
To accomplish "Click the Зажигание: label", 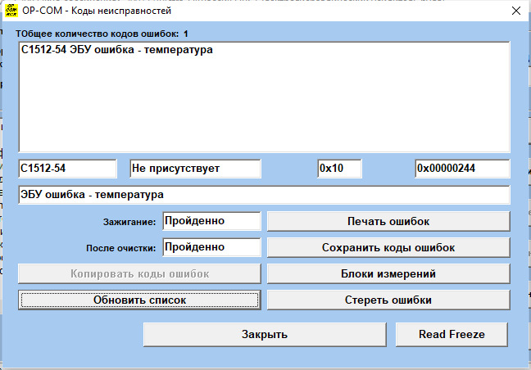I will pyautogui.click(x=129, y=222).
